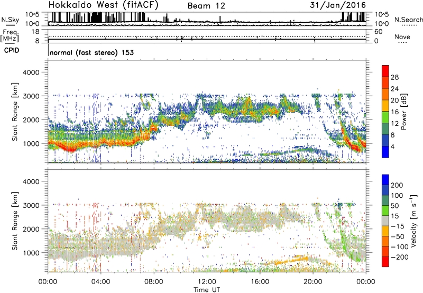Image resolution: width=423 pixels, height=293 pixels.
Task: Click the 28 value on Power scale
Action: [x=394, y=77]
